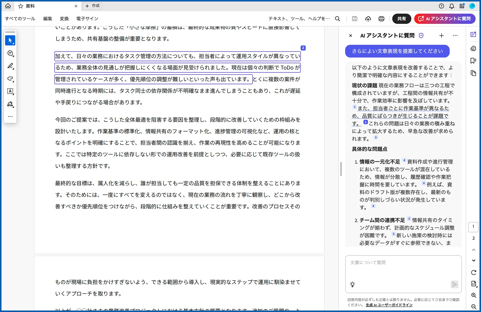Go to next page with down chevron
Screen dimensions: 481x312
[473, 260]
